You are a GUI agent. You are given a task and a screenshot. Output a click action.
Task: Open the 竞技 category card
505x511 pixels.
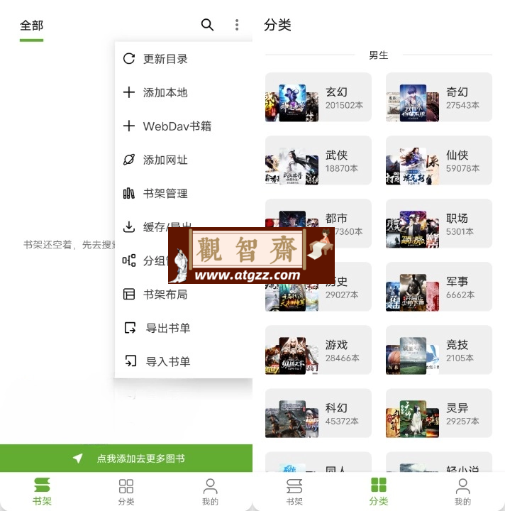pyautogui.click(x=438, y=350)
